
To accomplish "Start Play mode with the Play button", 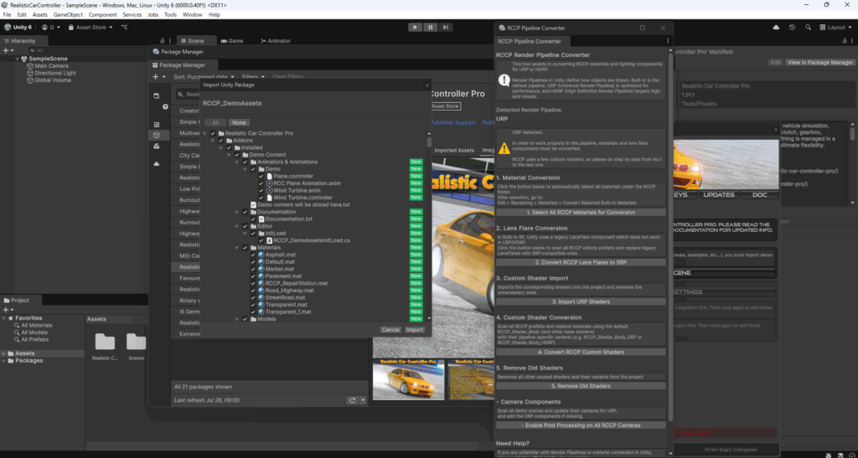I will click(x=416, y=27).
